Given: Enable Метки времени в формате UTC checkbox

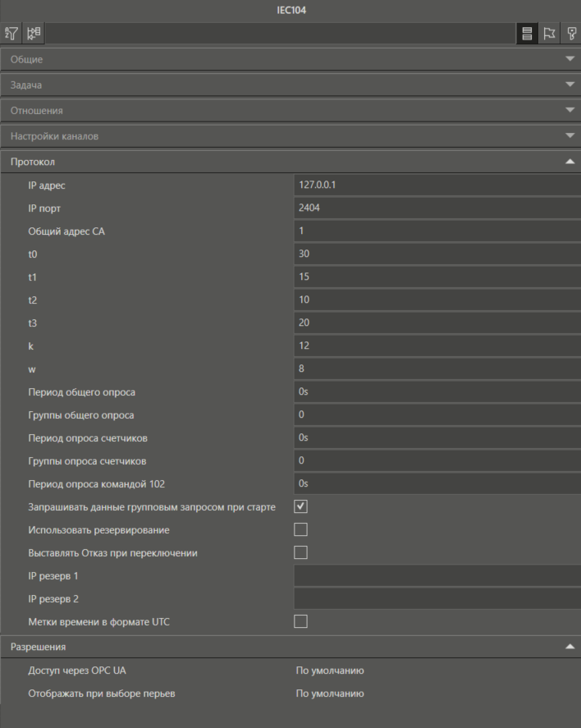Looking at the screenshot, I should pyautogui.click(x=300, y=621).
